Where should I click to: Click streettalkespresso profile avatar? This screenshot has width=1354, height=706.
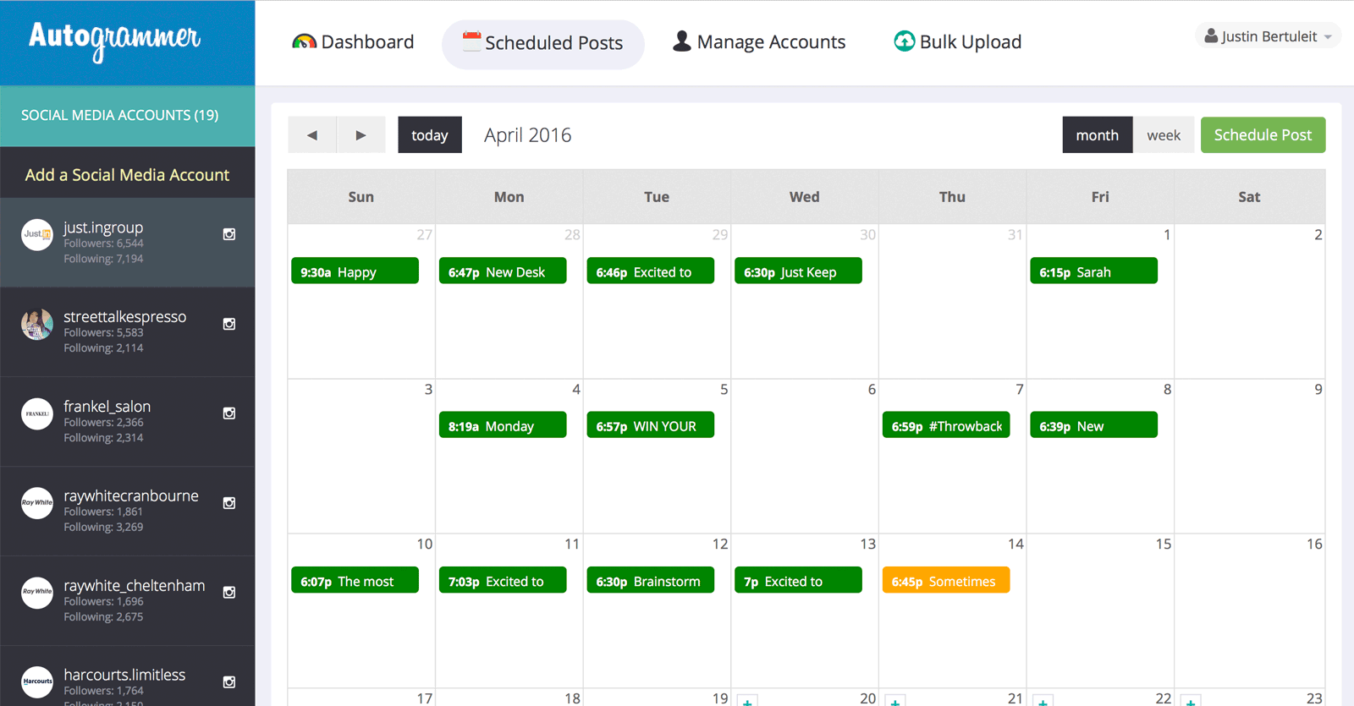tap(37, 324)
